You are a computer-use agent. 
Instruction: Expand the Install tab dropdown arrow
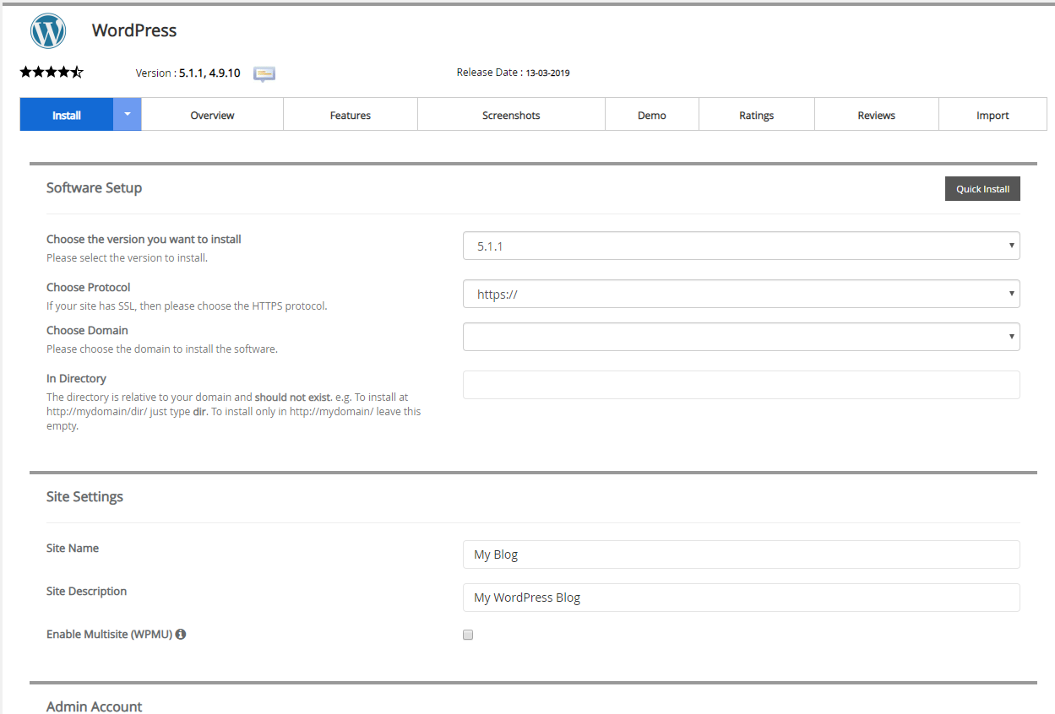pyautogui.click(x=128, y=114)
